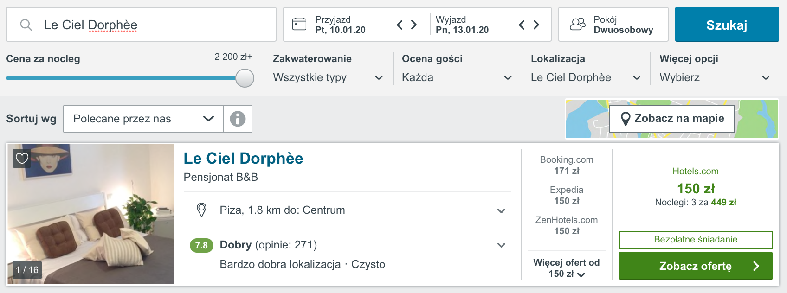Open the Zakwaterowanie type dropdown

[x=328, y=77]
